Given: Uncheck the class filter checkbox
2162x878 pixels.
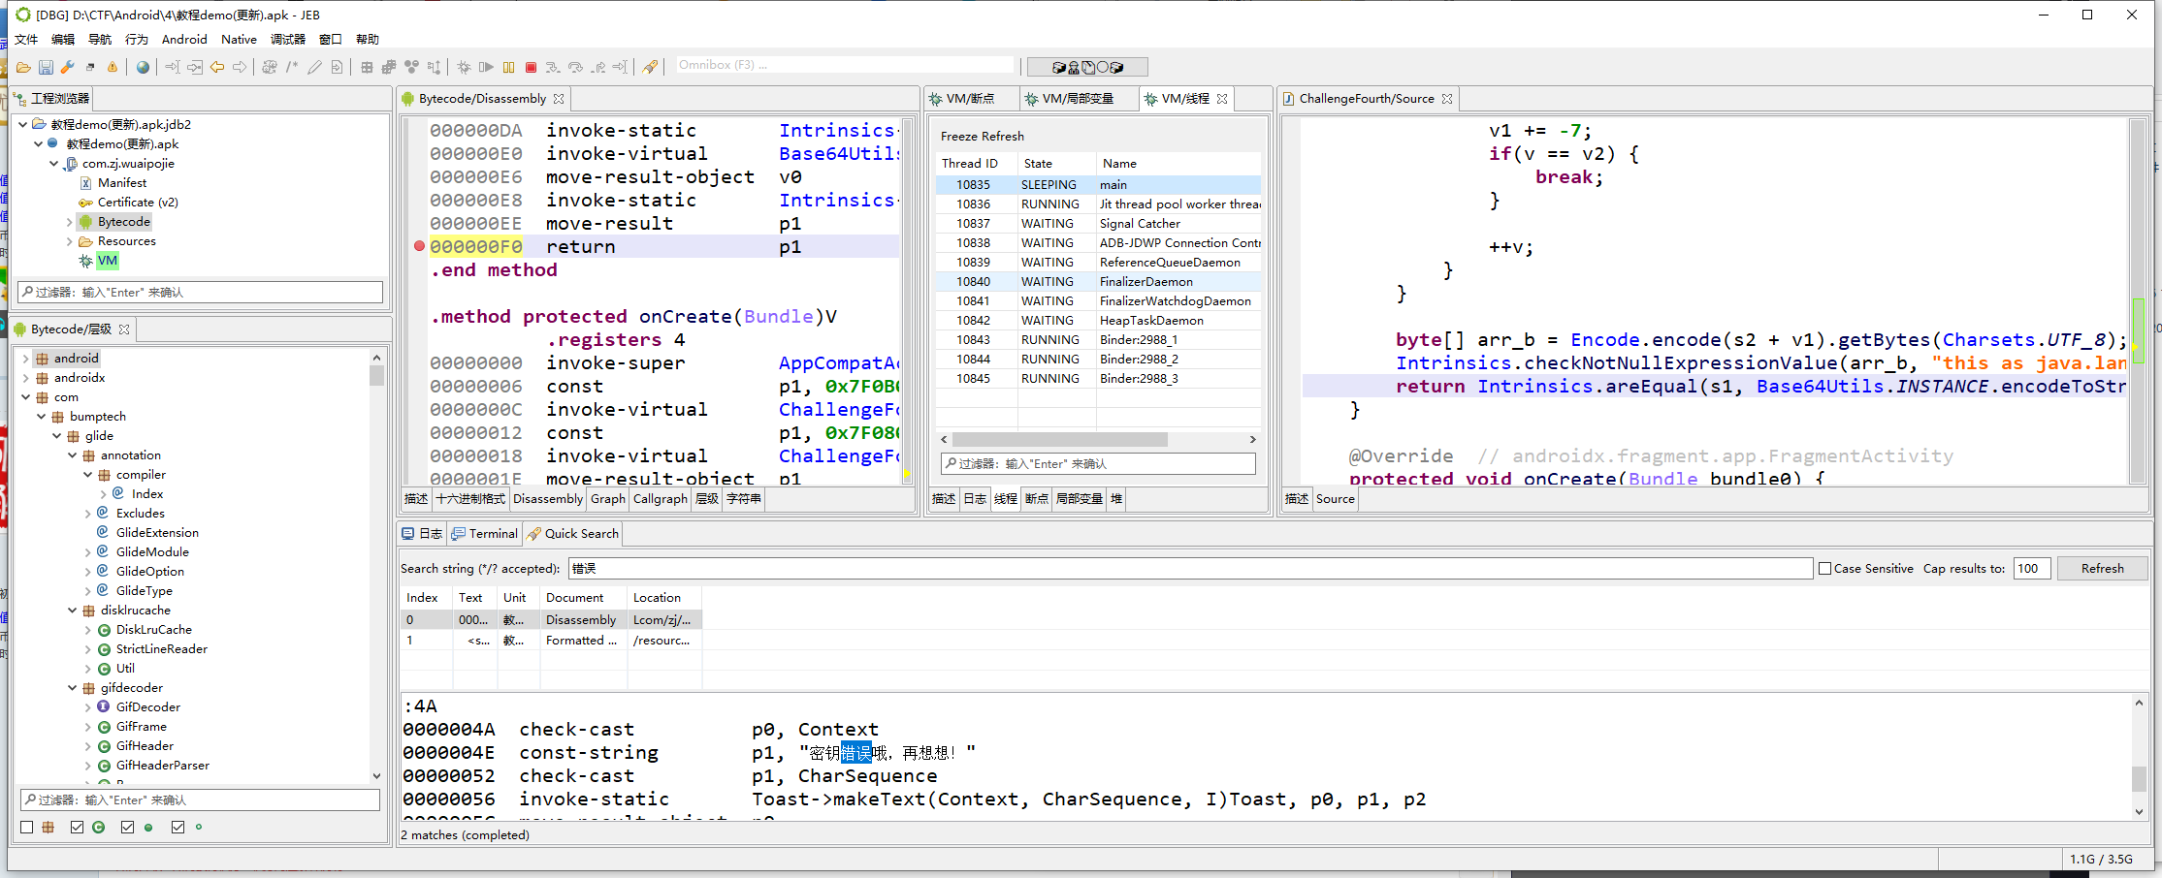Looking at the screenshot, I should click(x=78, y=827).
